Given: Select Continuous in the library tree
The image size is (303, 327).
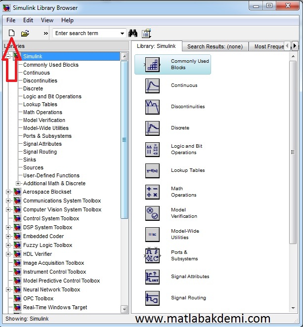Looking at the screenshot, I should click(37, 73).
